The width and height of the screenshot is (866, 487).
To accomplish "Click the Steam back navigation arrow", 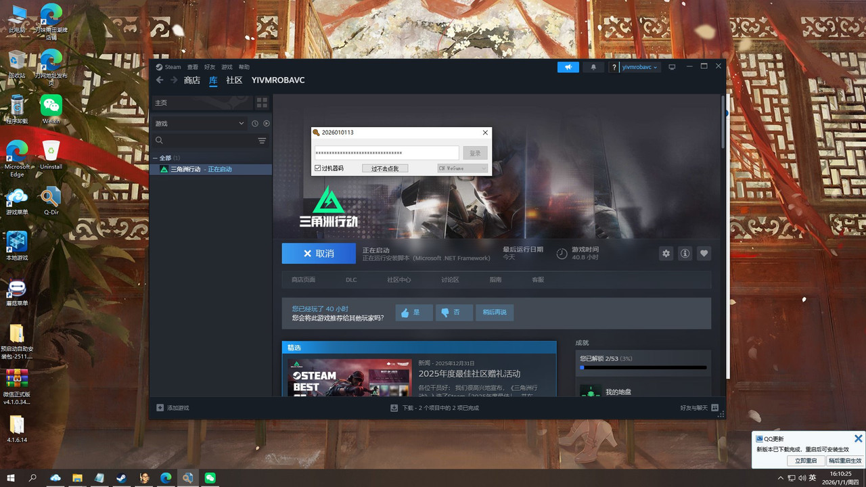I will coord(160,80).
